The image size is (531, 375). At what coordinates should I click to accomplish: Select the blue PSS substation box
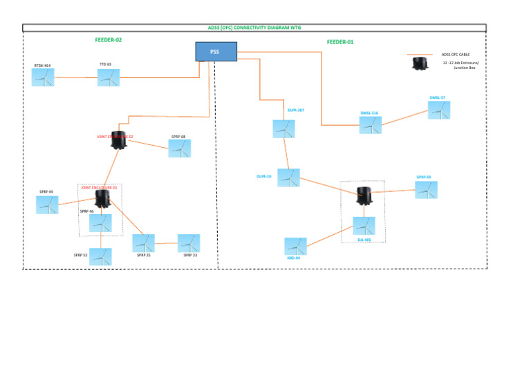click(x=216, y=52)
